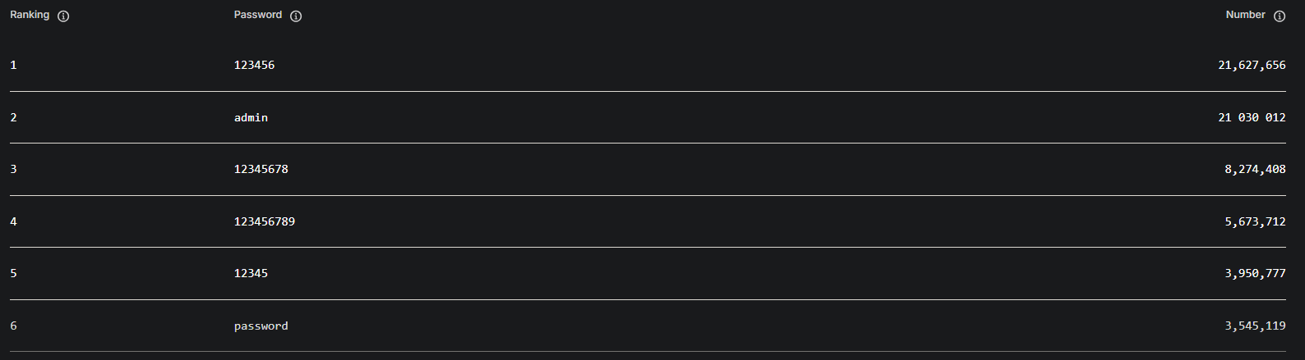Click the Number column header

pos(1245,15)
